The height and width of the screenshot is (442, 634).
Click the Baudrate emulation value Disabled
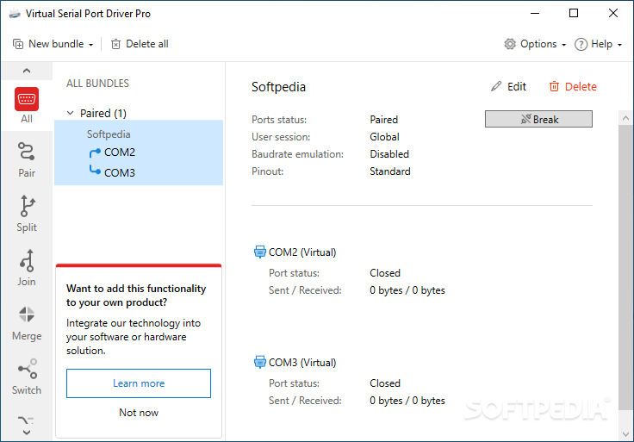(x=389, y=154)
